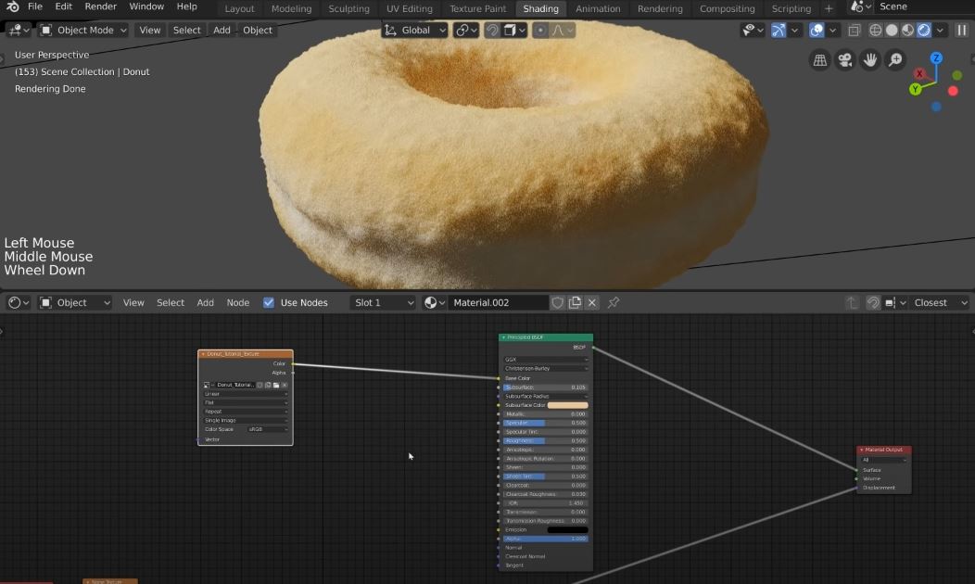This screenshot has height=584, width=975.
Task: Toggle the pin material icon
Action: 614,302
